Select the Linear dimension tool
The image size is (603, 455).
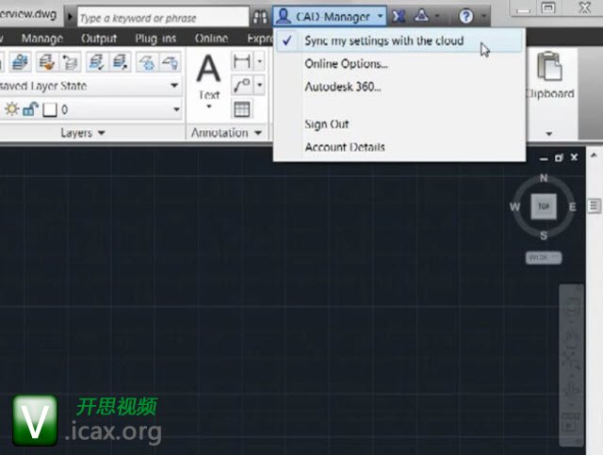[x=242, y=61]
